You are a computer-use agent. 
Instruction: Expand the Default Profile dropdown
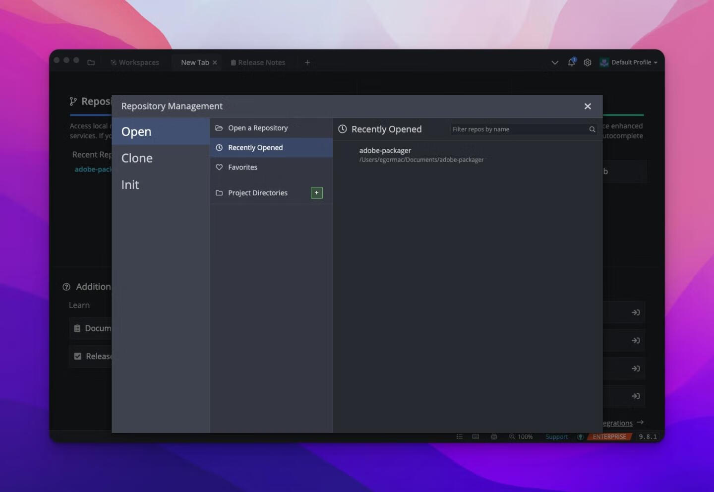(x=629, y=62)
